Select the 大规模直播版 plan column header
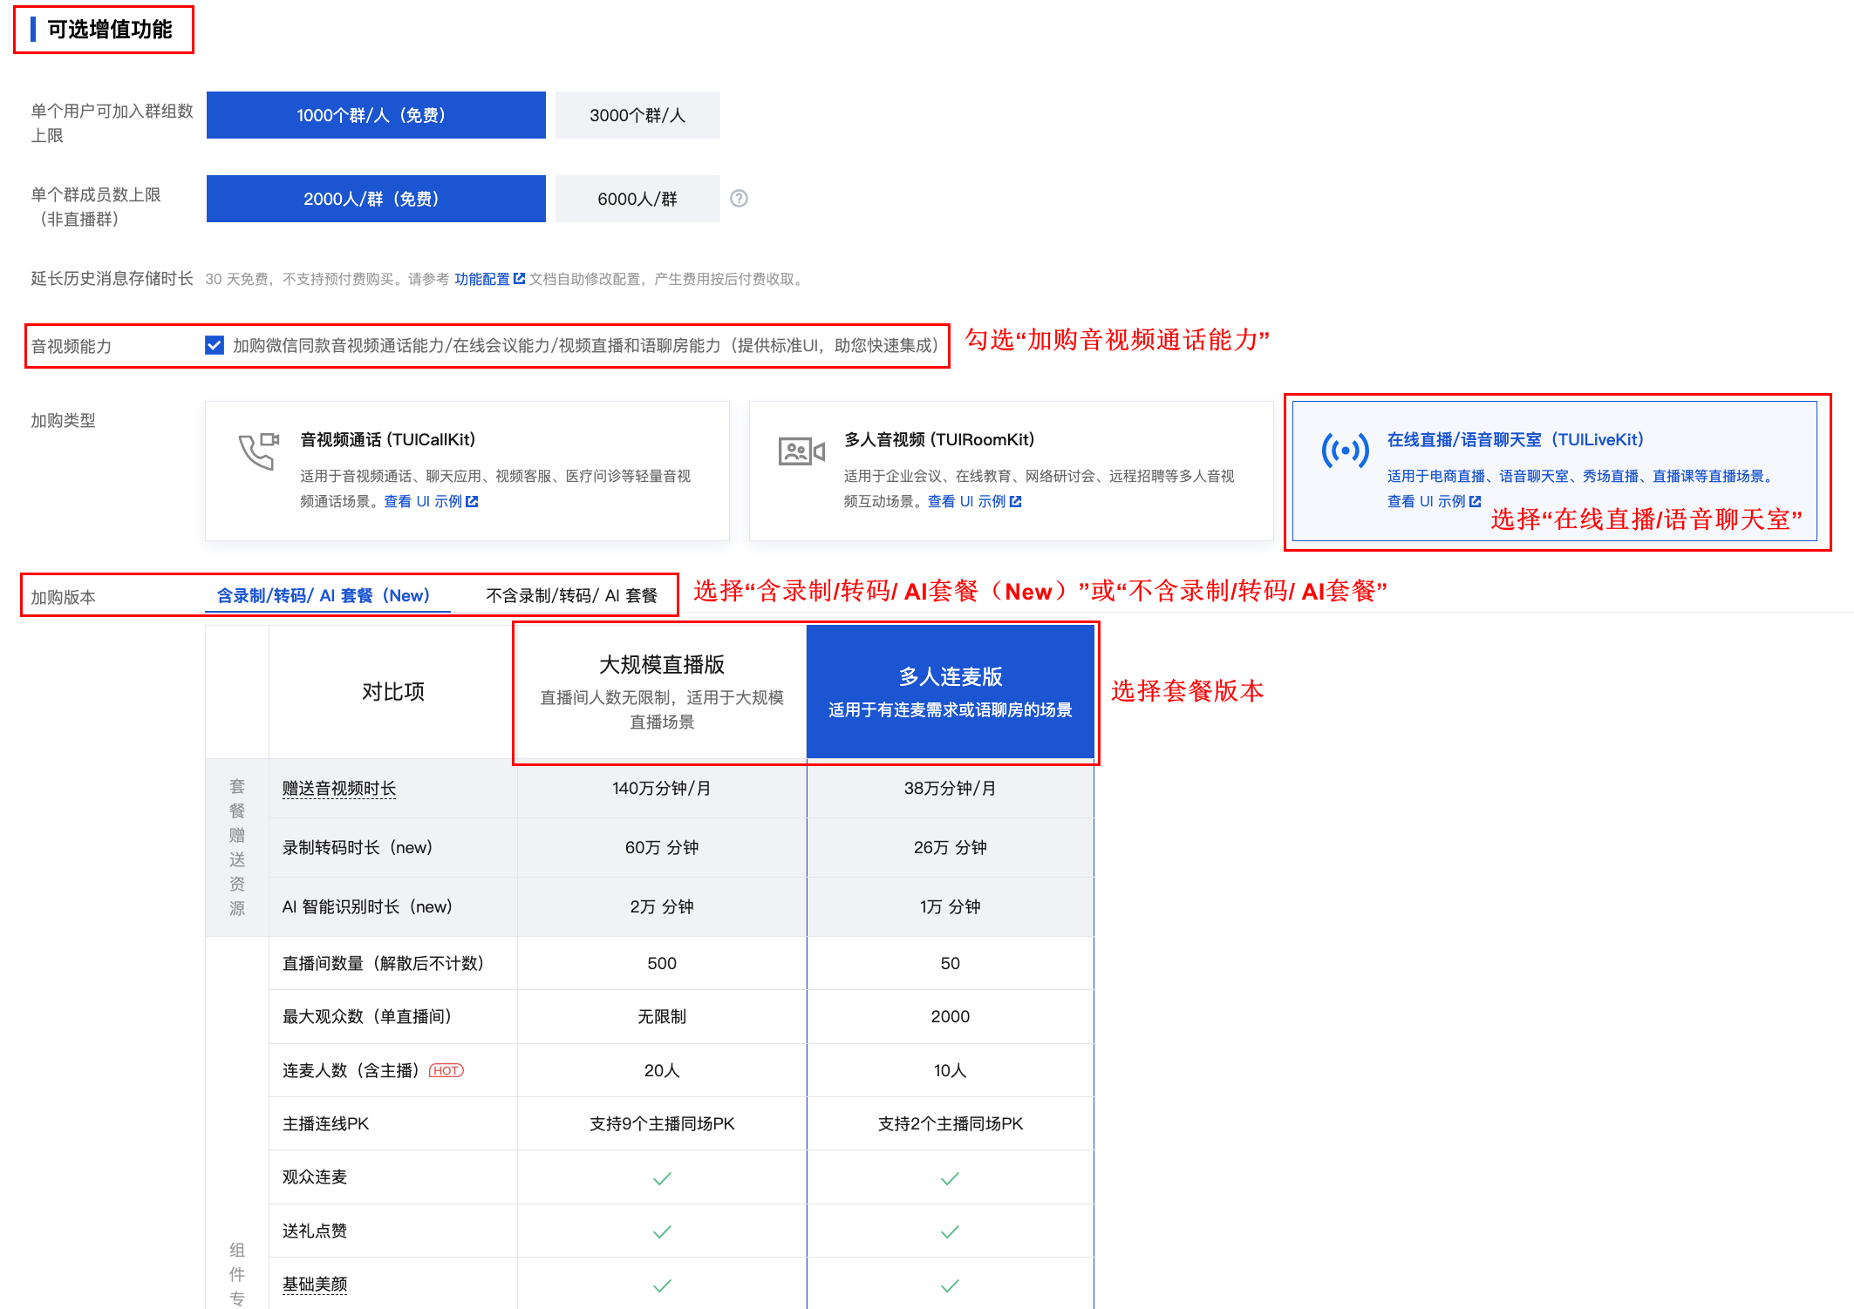 662,692
